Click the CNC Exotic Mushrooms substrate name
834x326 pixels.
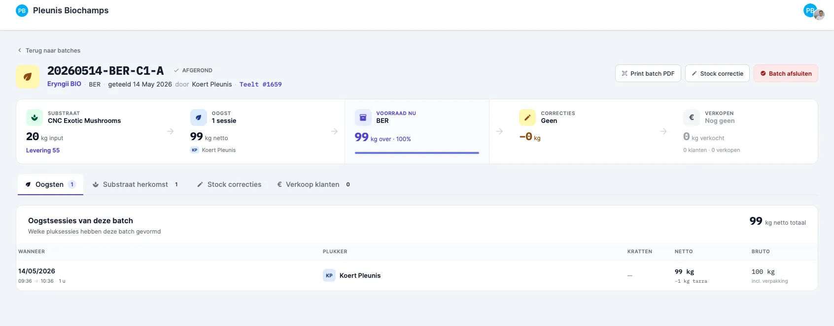[84, 120]
